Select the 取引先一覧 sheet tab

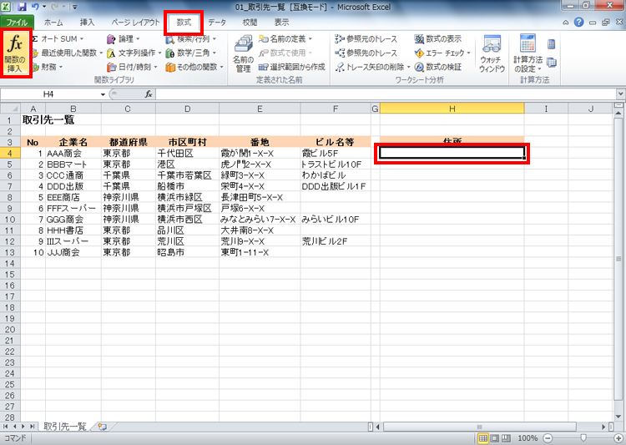pos(64,427)
